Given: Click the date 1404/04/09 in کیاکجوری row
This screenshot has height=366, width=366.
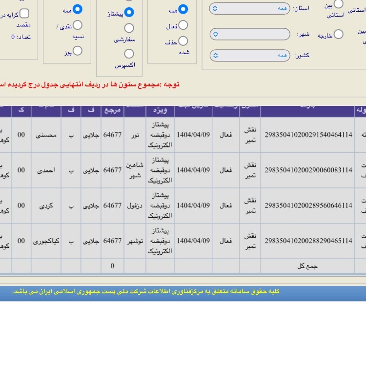Looking at the screenshot, I should point(193,241).
